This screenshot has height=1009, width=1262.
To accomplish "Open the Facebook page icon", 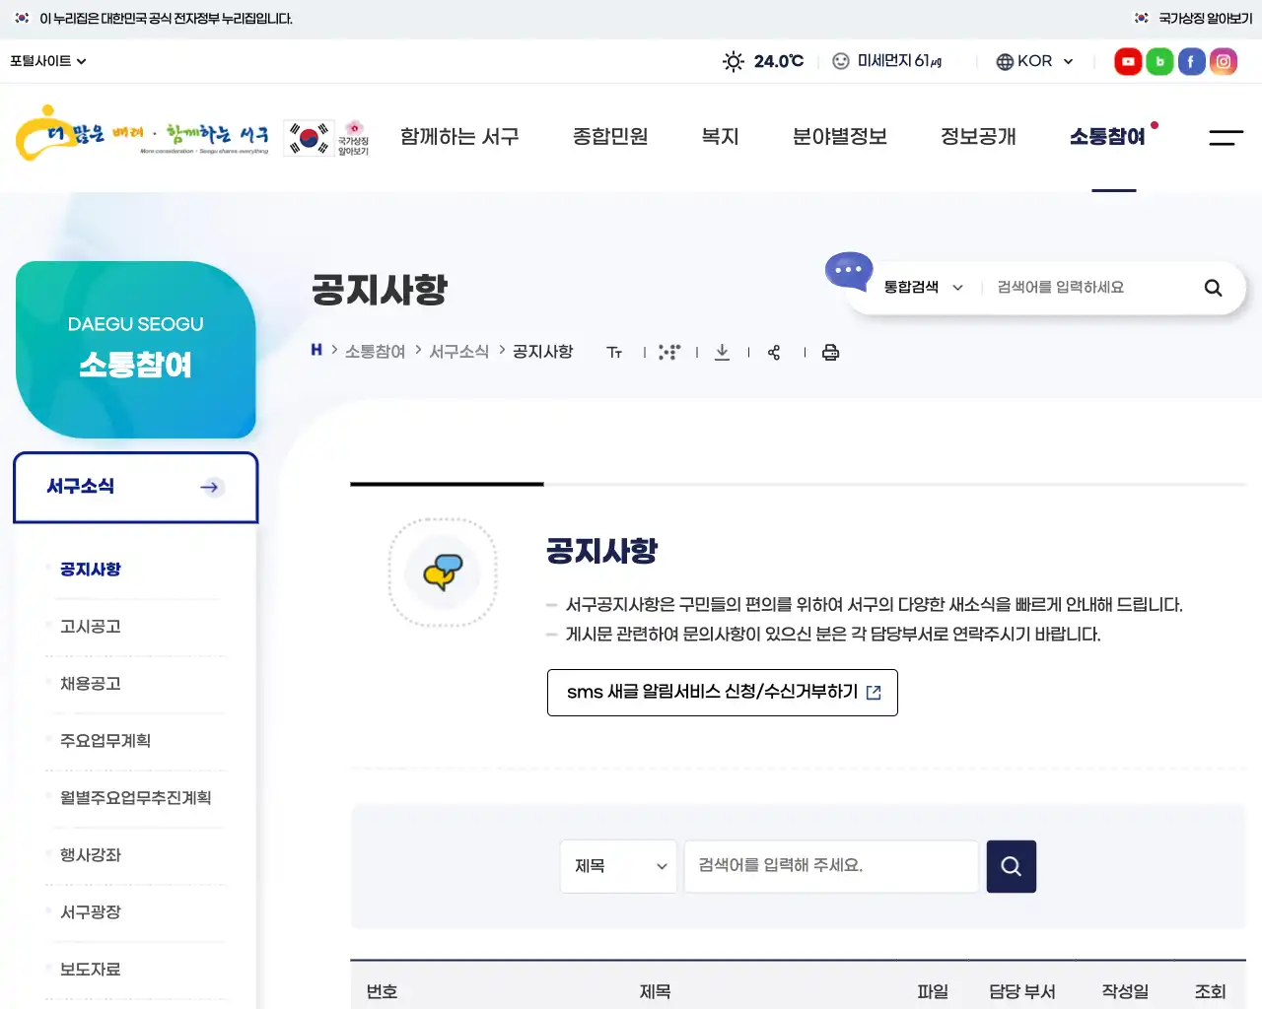I will coord(1191,61).
